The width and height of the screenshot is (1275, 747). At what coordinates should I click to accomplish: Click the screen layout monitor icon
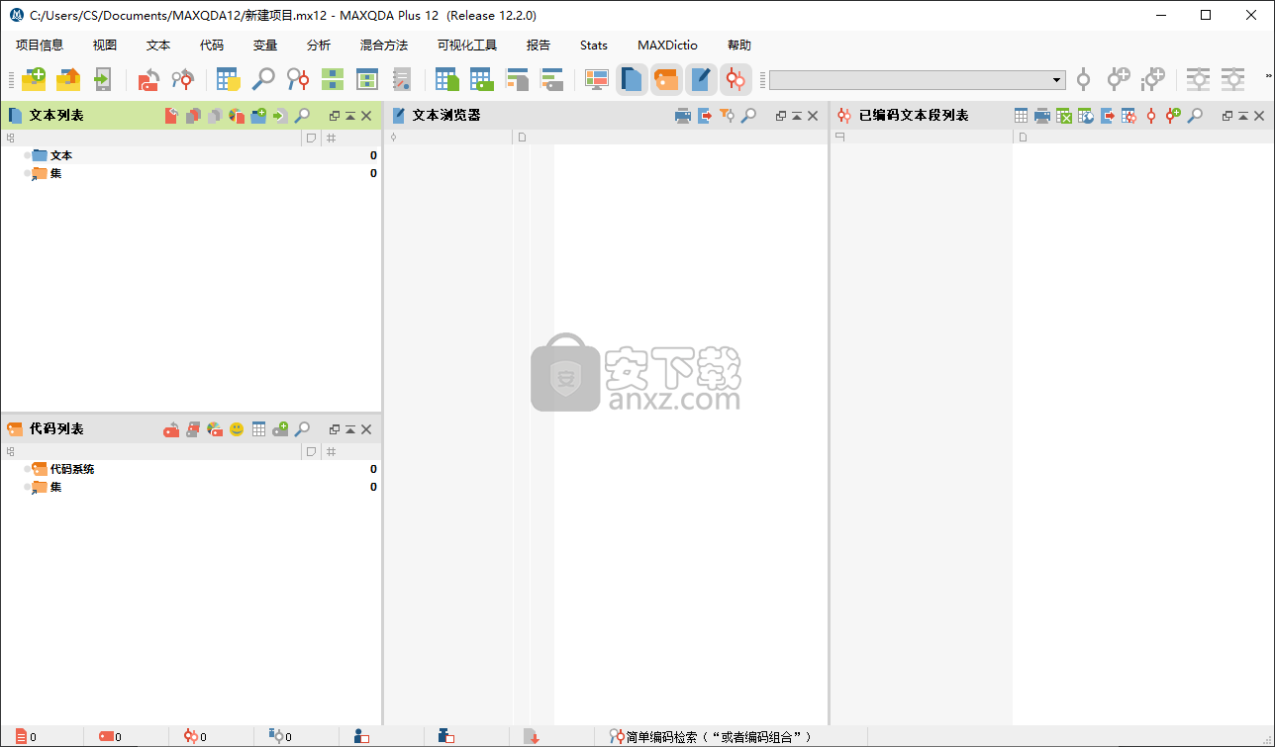[596, 79]
